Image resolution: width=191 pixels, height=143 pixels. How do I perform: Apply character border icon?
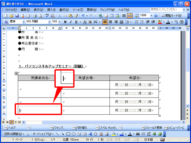pyautogui.click(x=85, y=22)
